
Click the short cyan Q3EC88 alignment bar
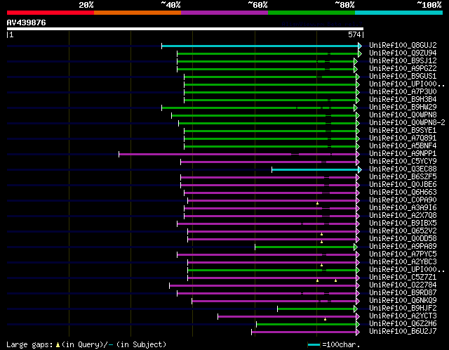[315, 170]
